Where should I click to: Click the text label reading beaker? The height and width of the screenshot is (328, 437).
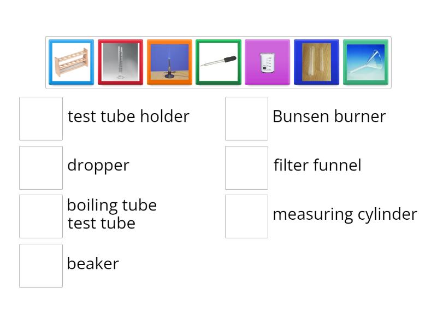tap(93, 264)
